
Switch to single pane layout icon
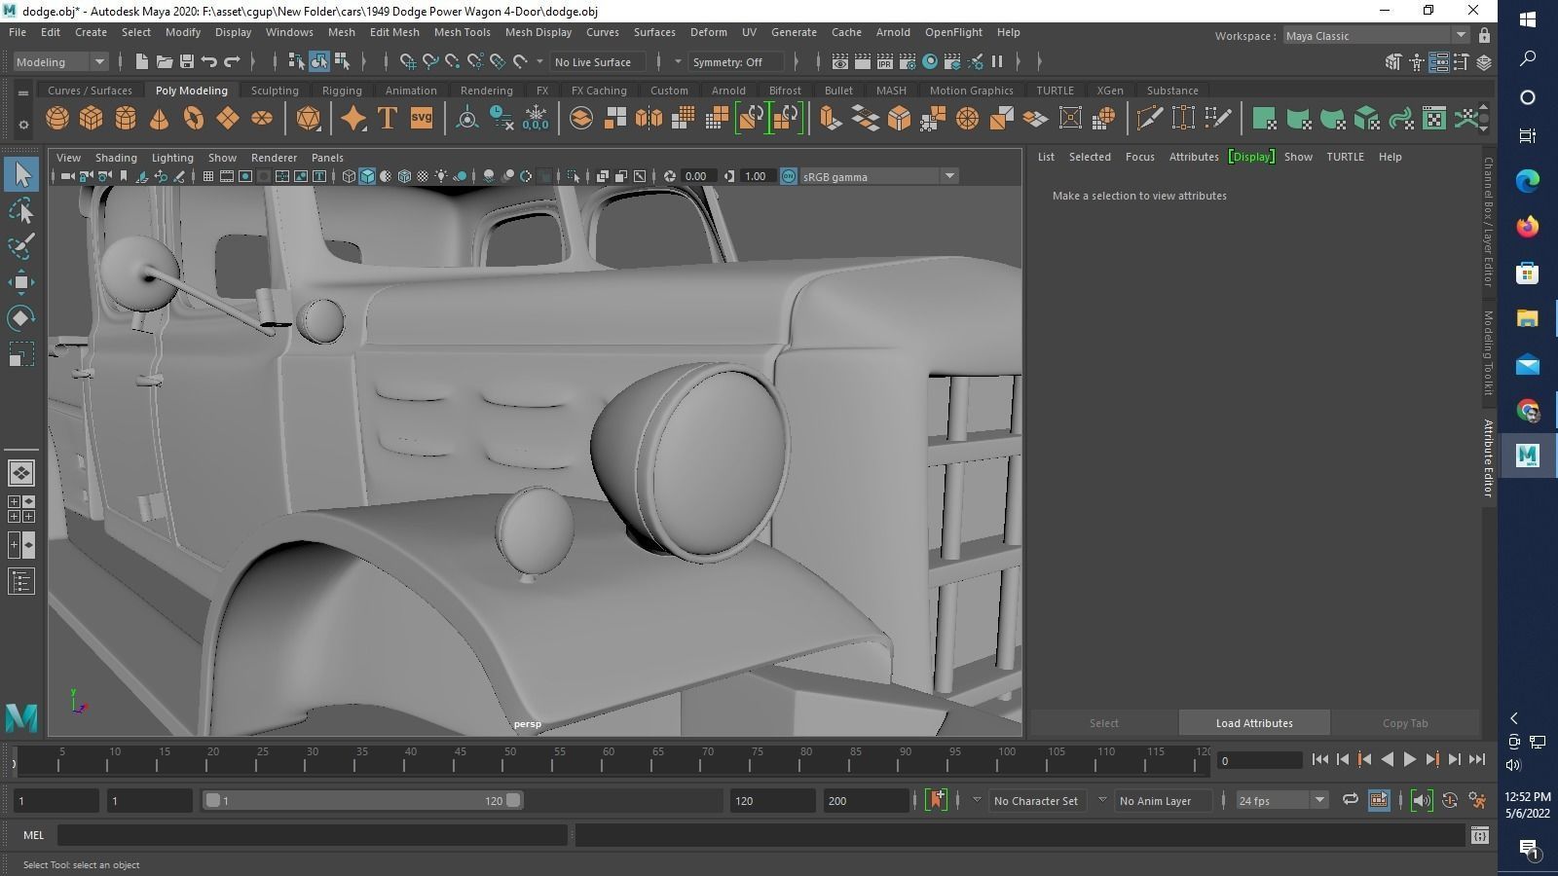(21, 473)
